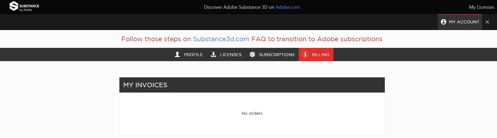Switch to the Profile tab
The width and height of the screenshot is (497, 138).
coord(189,55)
